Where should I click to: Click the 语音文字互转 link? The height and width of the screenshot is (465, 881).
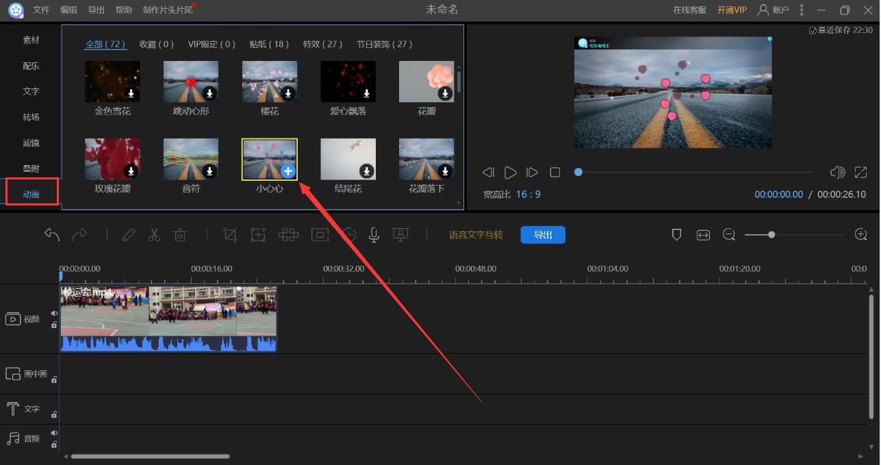476,235
